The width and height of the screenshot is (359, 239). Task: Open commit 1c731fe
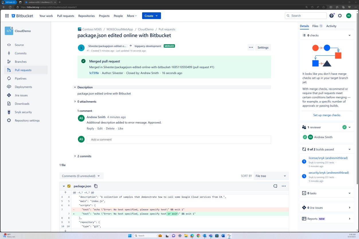[x=94, y=73]
